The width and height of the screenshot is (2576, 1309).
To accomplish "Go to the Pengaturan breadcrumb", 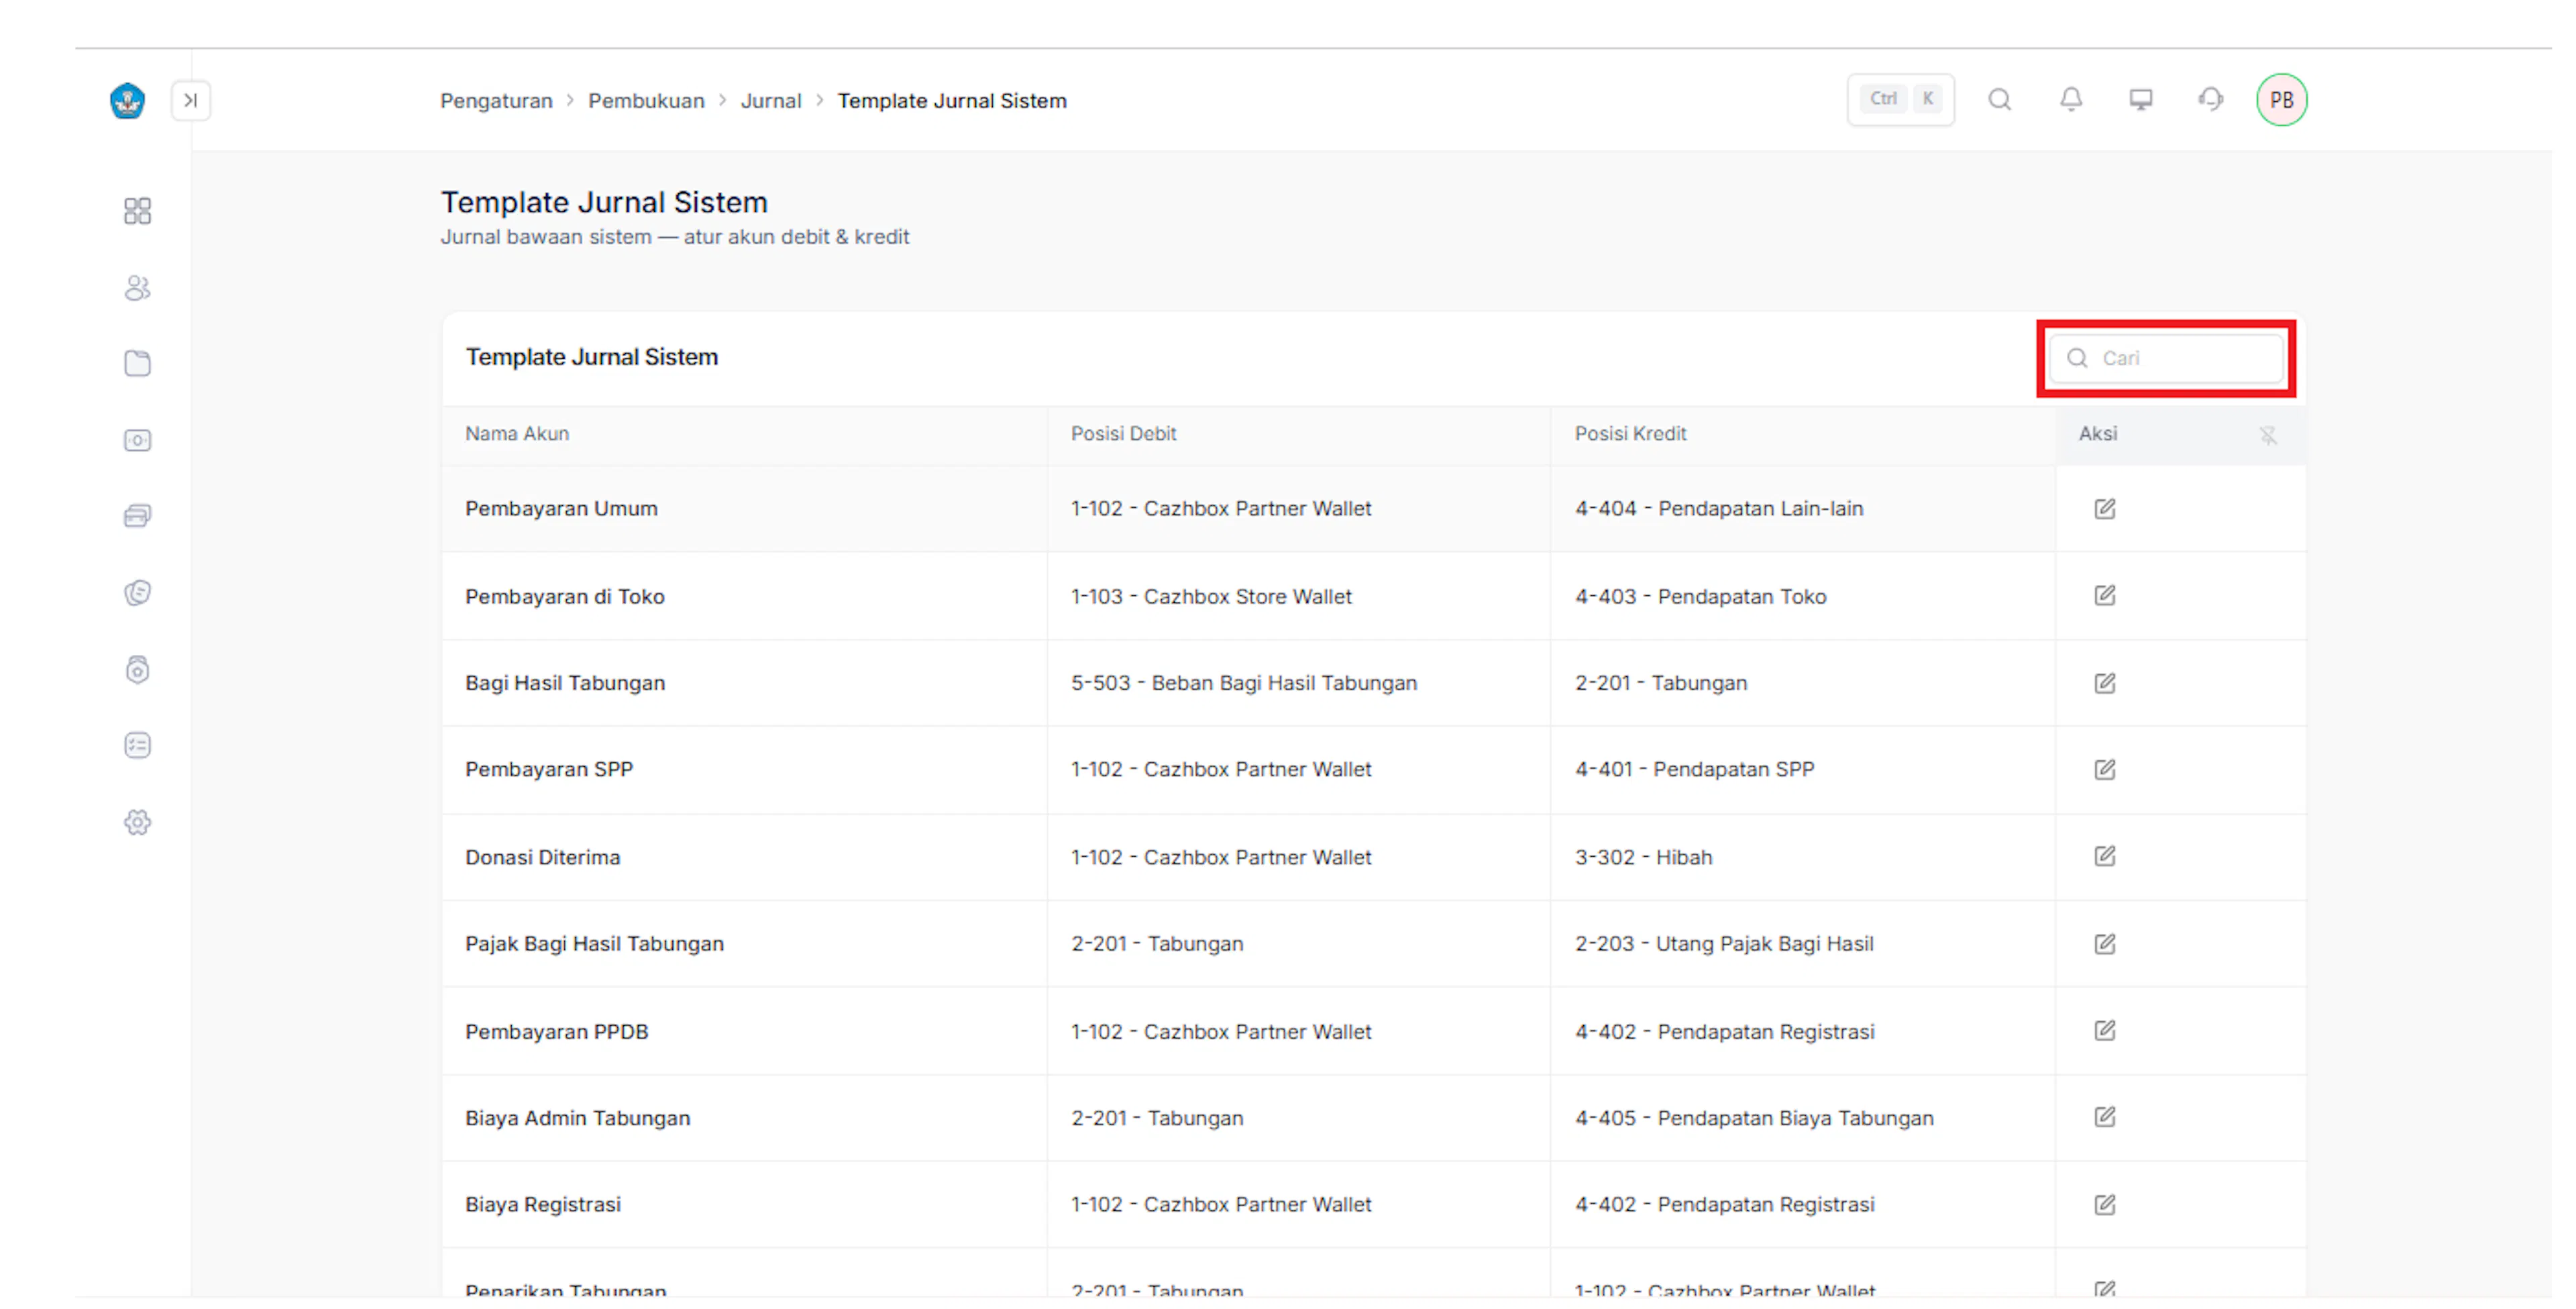I will pyautogui.click(x=496, y=101).
